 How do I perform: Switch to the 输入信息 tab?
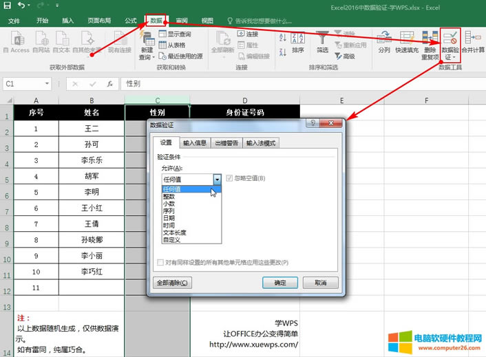(195, 143)
